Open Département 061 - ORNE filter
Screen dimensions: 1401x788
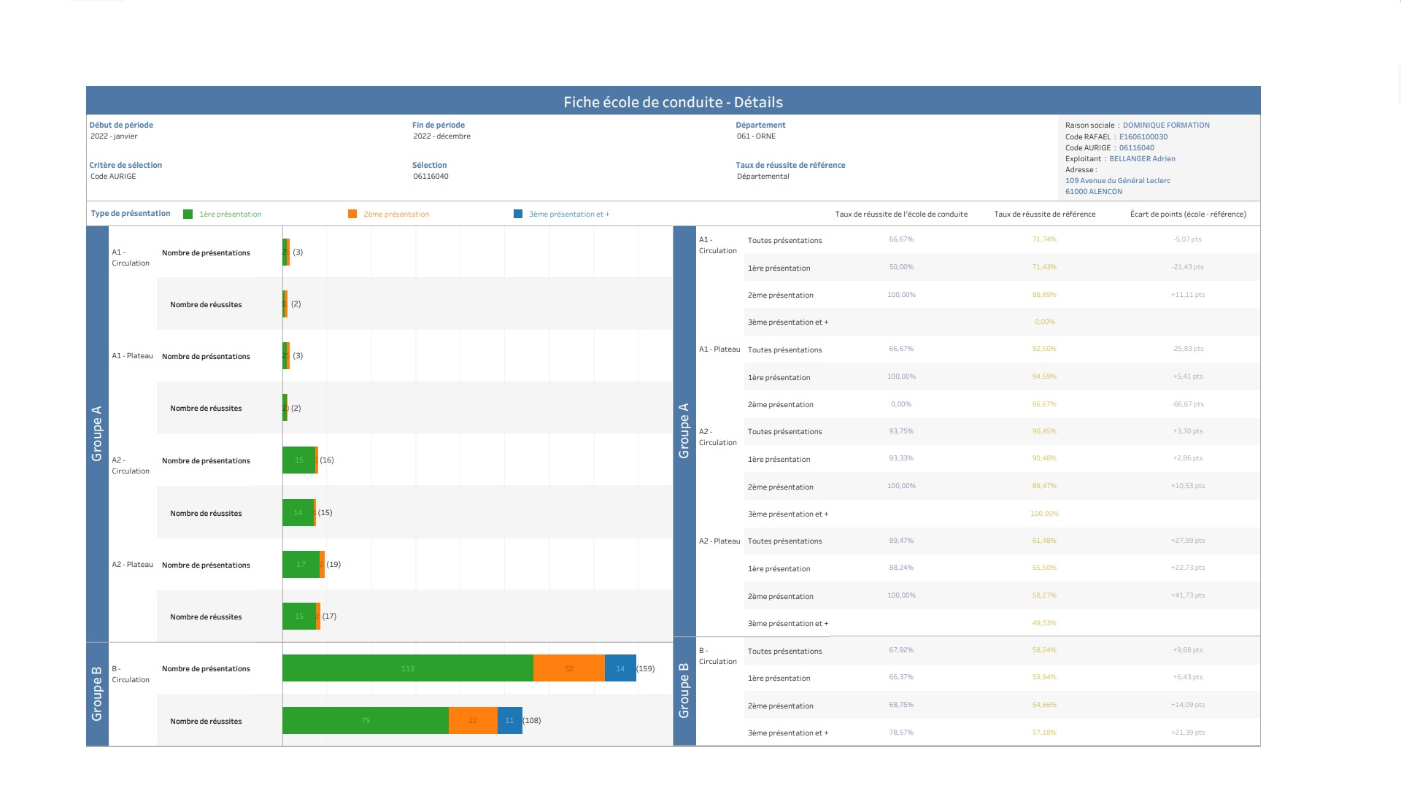[756, 136]
